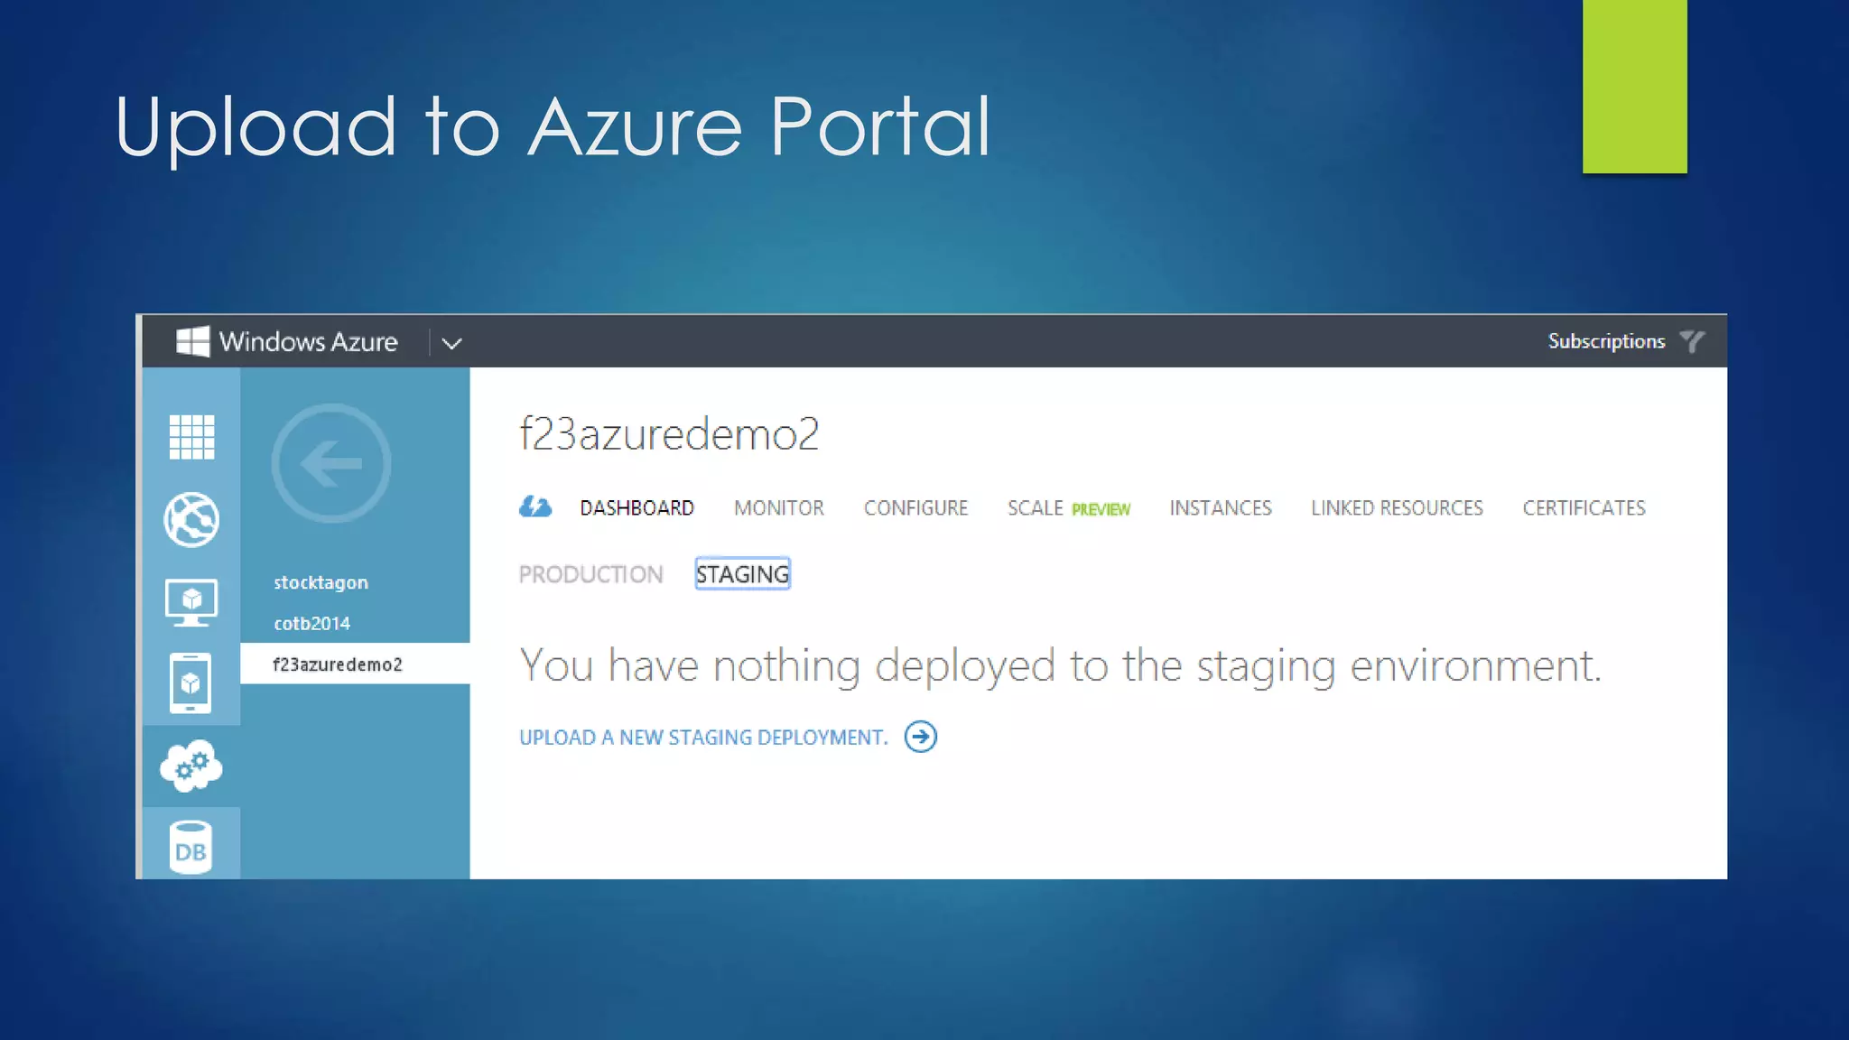This screenshot has height=1040, width=1849.
Task: Click the Quick Start cloud-lightning icon
Action: click(x=535, y=507)
